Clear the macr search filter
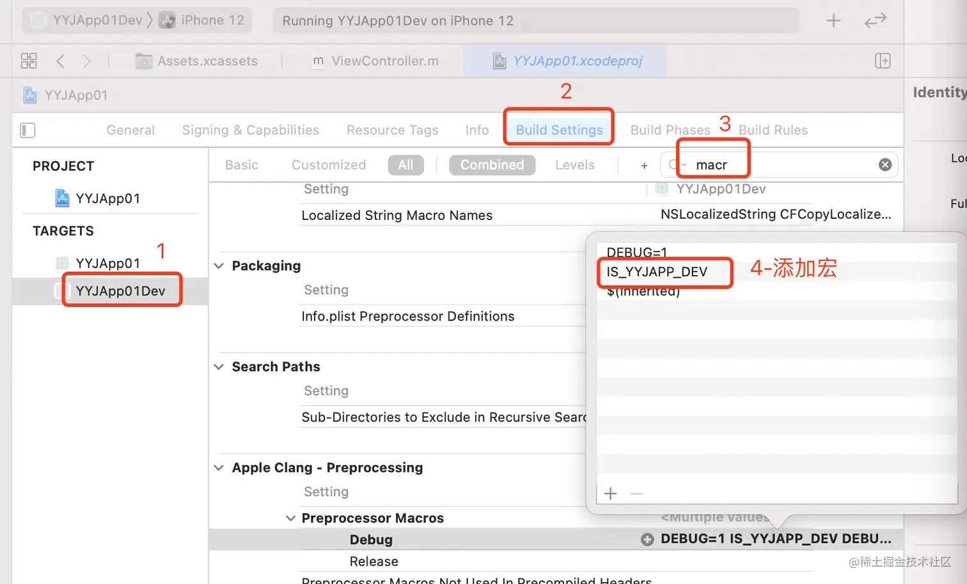The width and height of the screenshot is (967, 584). 885,165
